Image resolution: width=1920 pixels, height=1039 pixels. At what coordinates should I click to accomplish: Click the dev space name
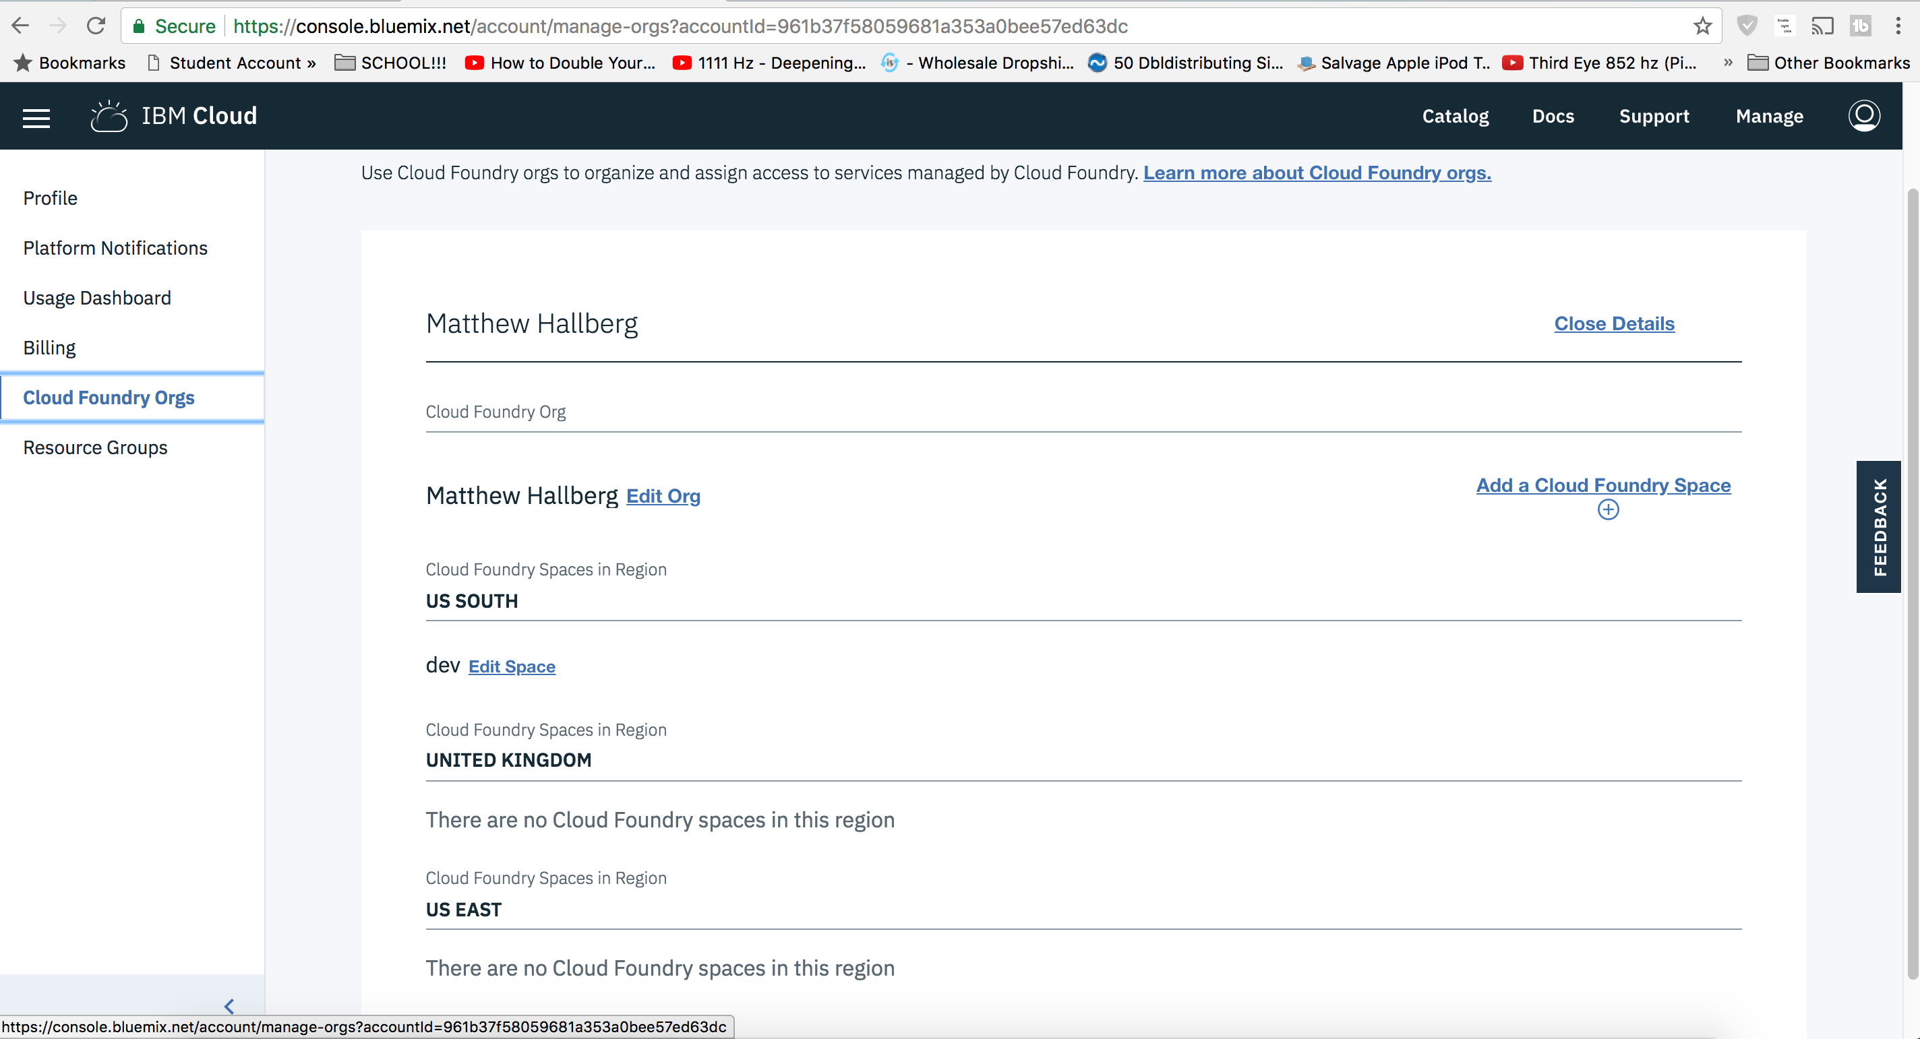(443, 665)
